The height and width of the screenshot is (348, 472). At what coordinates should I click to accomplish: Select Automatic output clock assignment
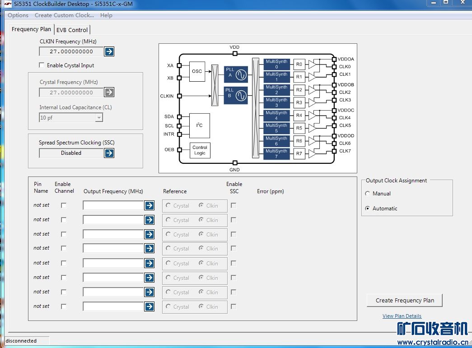368,209
